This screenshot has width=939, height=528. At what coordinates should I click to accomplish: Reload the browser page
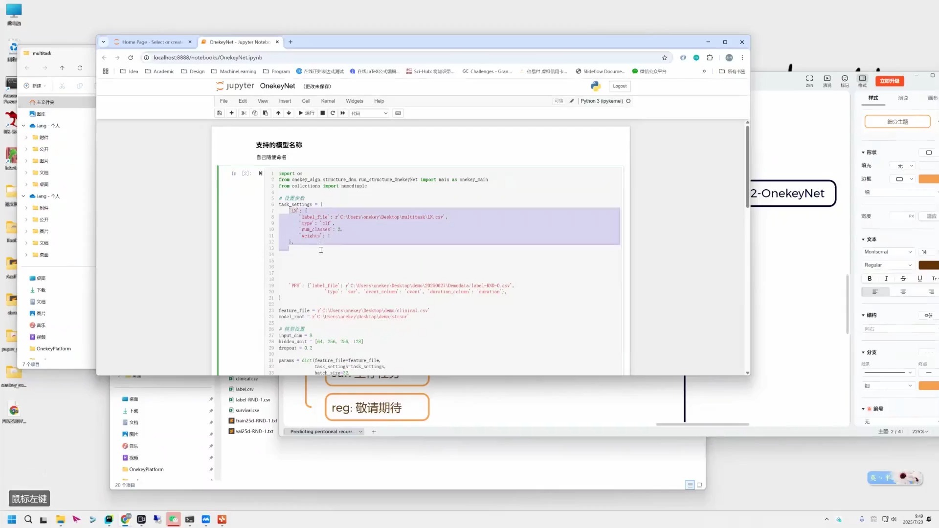point(131,58)
